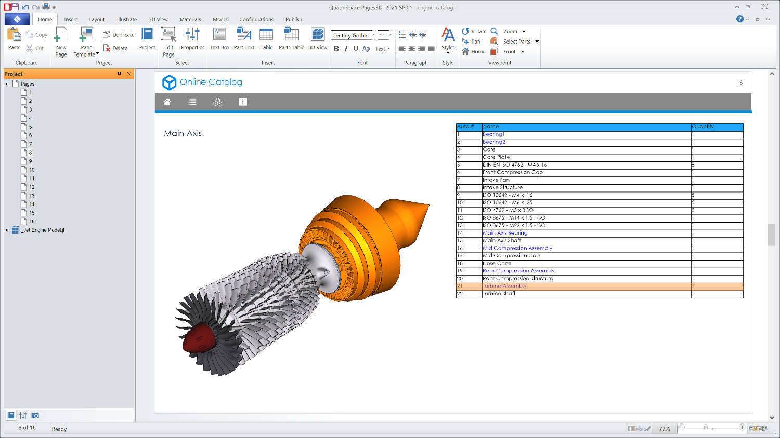This screenshot has width=780, height=438.
Task: Insert a 3D View
Action: tap(318, 39)
